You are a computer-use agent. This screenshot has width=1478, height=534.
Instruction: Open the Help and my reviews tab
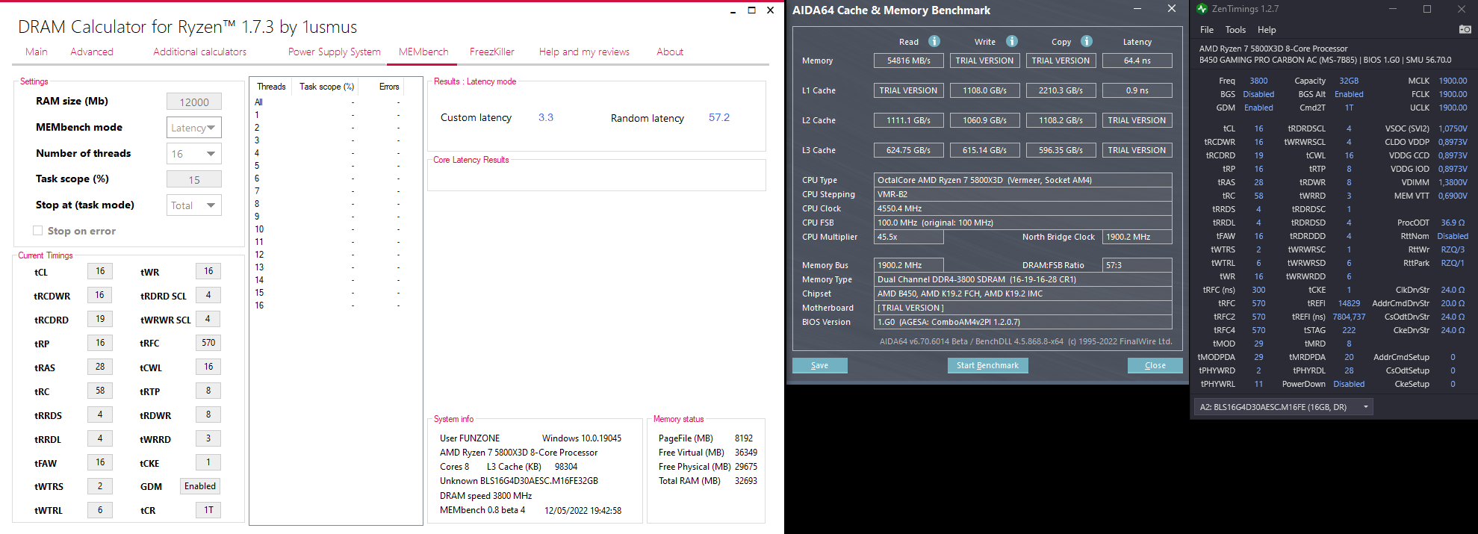point(584,52)
